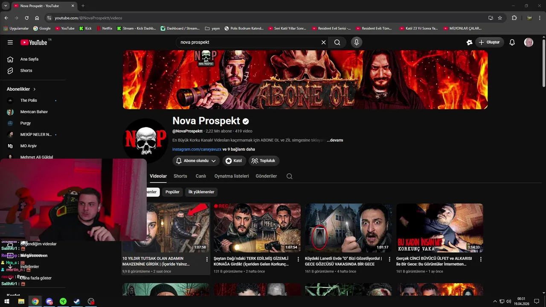The height and width of the screenshot is (307, 546).
Task: Open options for the Gerçek CİNCİ BÜYÜCÜ video
Action: click(x=481, y=259)
